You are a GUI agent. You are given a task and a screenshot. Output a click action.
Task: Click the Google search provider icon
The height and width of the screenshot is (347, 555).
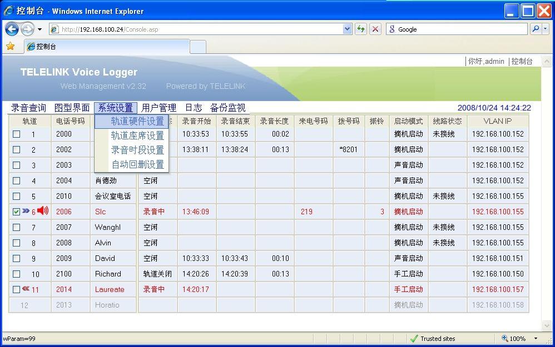pyautogui.click(x=392, y=29)
